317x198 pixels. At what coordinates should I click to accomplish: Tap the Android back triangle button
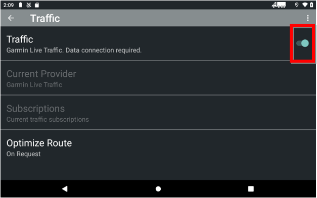65,189
